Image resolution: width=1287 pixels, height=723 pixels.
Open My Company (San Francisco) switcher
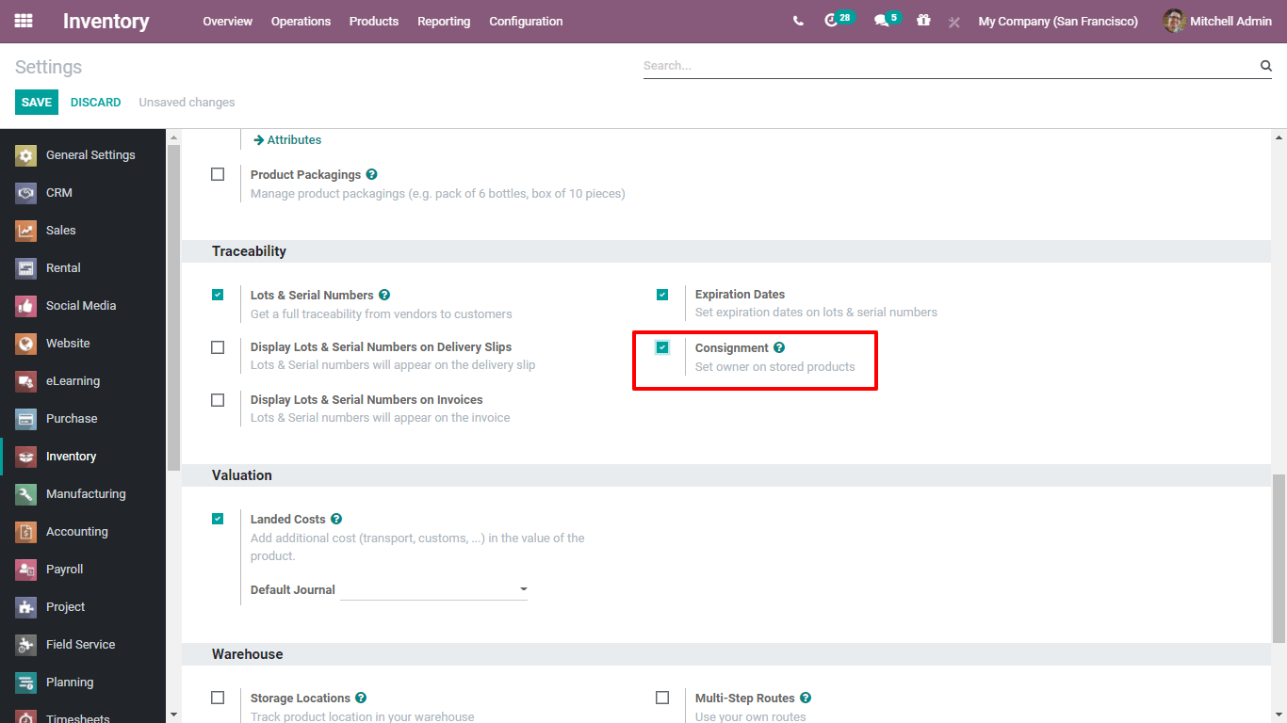point(1058,21)
